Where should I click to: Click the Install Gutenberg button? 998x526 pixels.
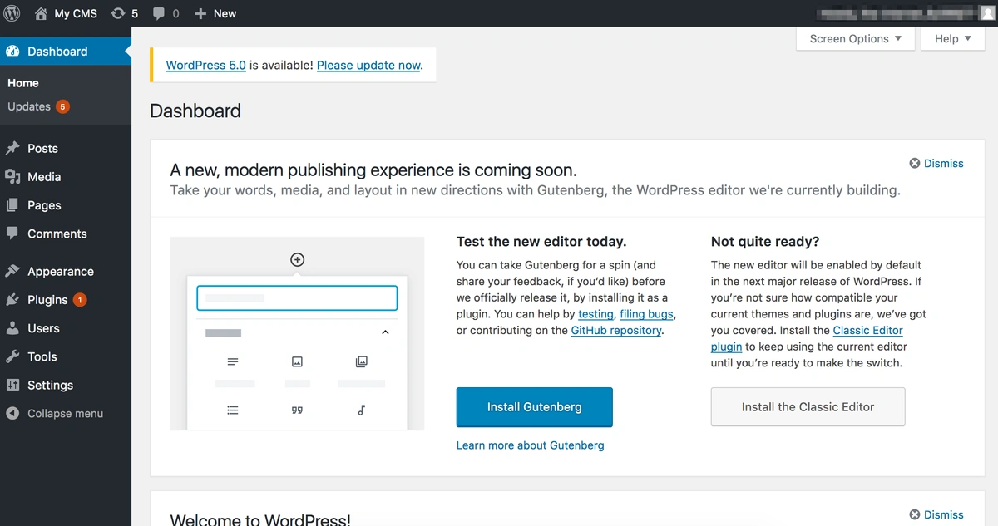[x=534, y=407]
